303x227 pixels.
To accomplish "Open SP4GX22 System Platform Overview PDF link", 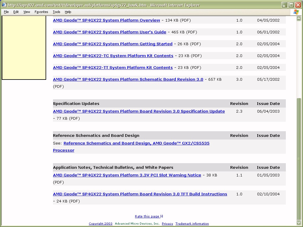I will point(106,20).
